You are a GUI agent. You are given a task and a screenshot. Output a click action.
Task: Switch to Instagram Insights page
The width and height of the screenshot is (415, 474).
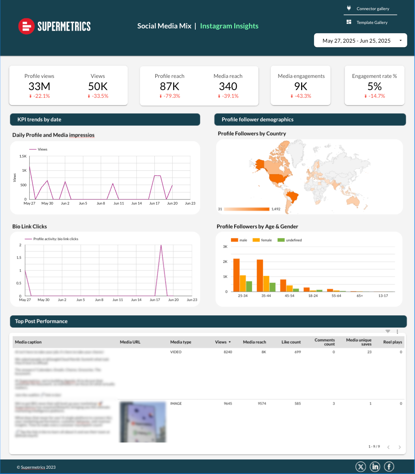click(x=229, y=26)
